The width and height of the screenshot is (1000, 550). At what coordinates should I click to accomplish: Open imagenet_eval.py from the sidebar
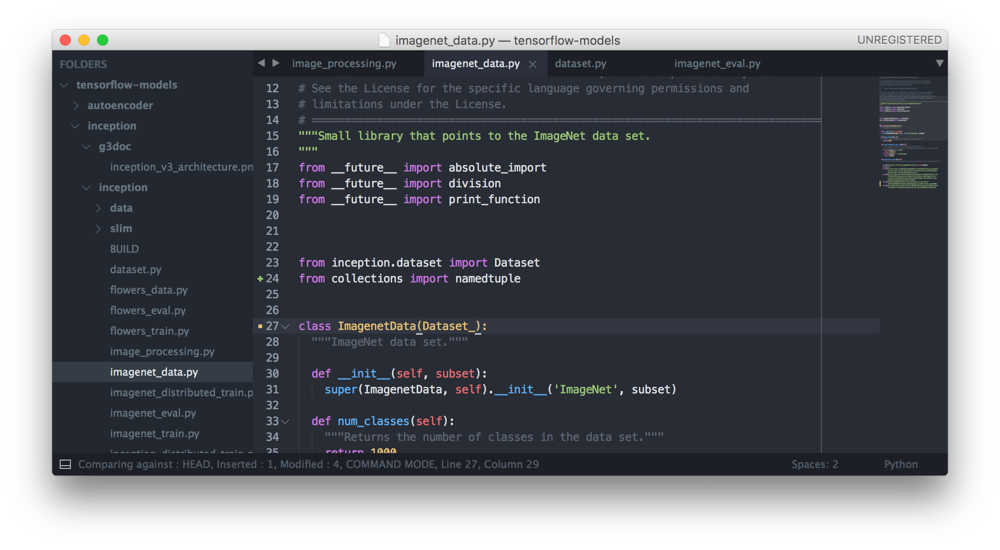tap(153, 413)
